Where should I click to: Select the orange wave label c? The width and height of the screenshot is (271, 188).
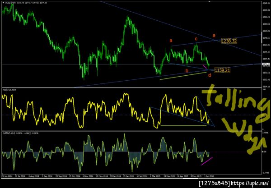[196, 39]
